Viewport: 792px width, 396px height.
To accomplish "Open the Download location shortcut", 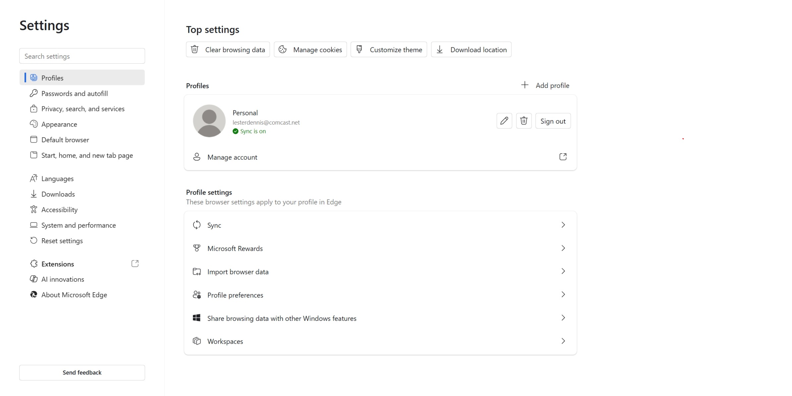I will point(471,50).
